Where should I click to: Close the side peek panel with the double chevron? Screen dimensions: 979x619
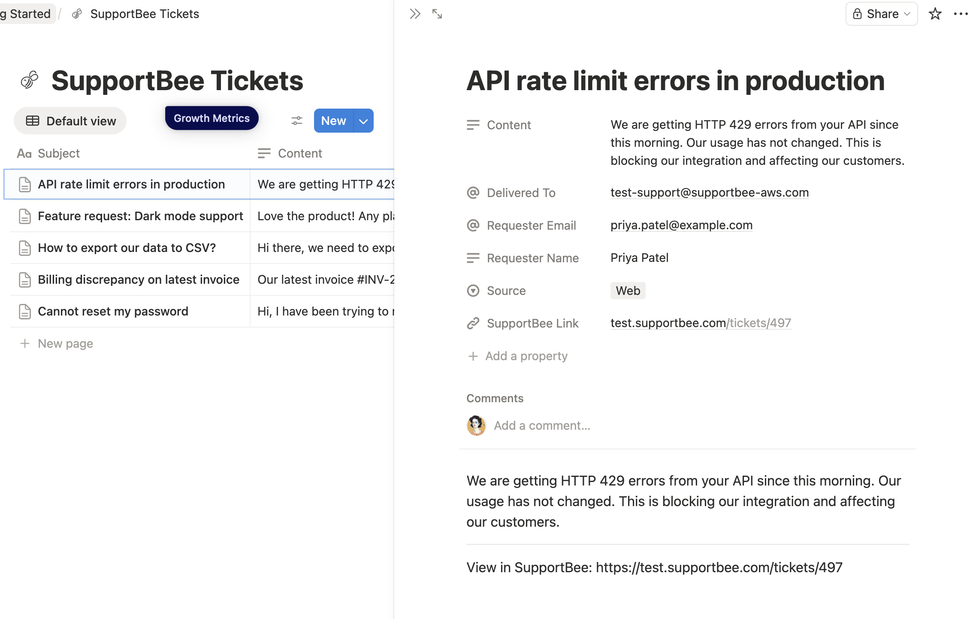click(414, 14)
